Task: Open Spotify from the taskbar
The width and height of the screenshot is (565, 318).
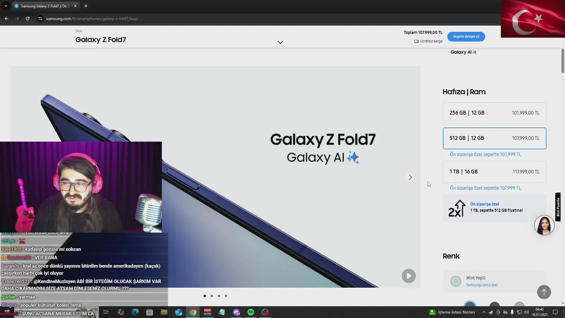Action: (251, 312)
